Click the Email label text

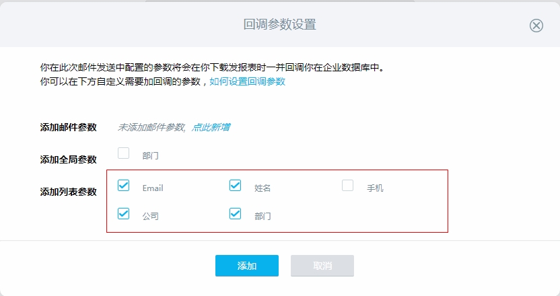coord(153,188)
